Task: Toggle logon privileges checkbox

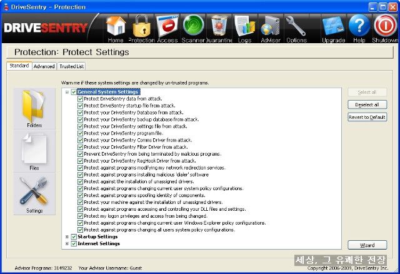Action: [x=80, y=216]
